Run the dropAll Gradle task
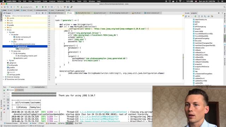 tap(197, 29)
